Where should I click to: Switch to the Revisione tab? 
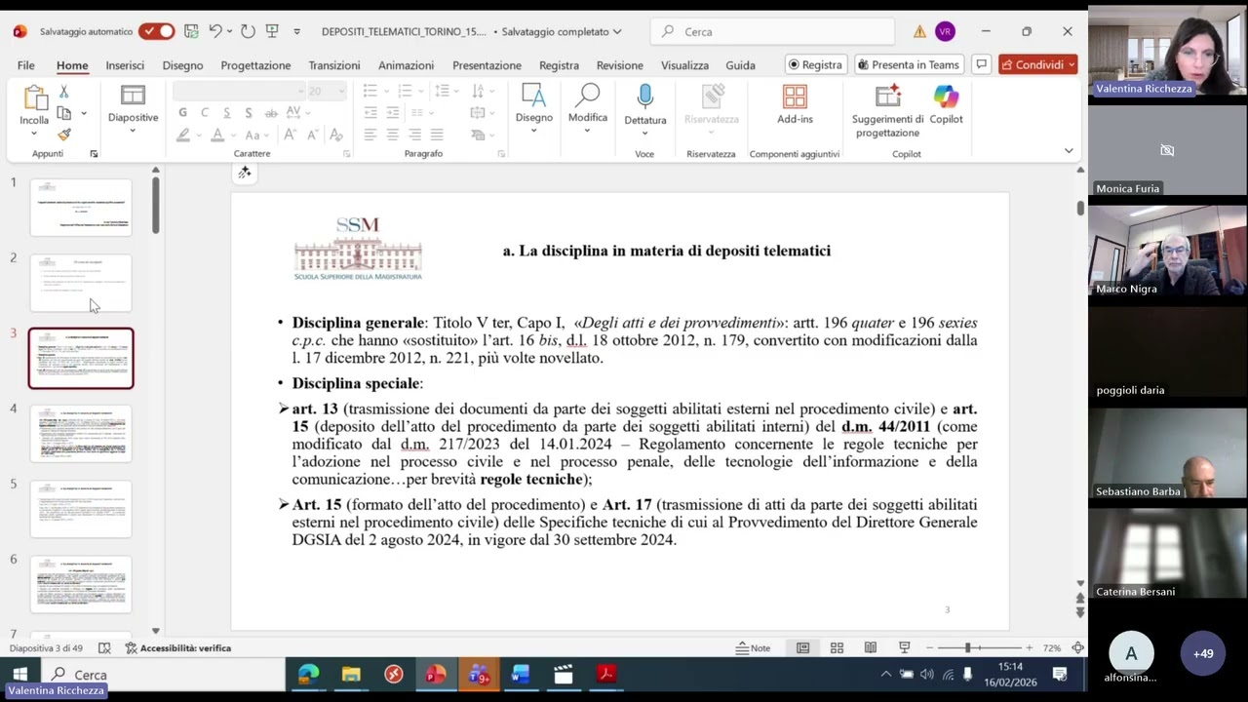pos(620,65)
